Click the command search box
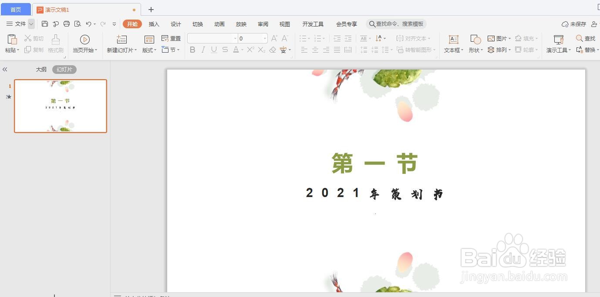 [396, 24]
